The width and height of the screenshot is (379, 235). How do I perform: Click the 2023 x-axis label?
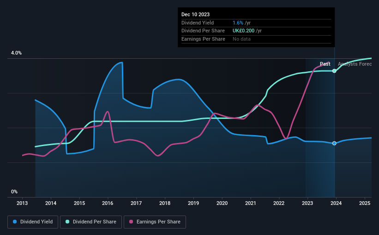(x=307, y=203)
